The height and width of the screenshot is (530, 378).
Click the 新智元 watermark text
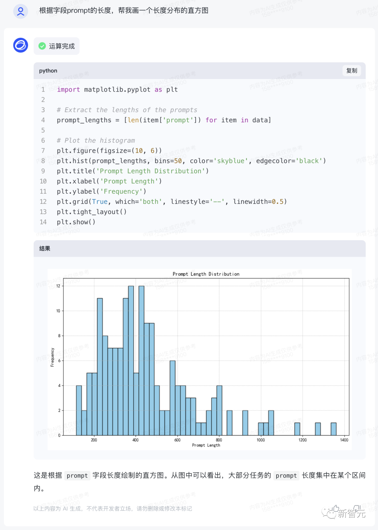point(351,513)
